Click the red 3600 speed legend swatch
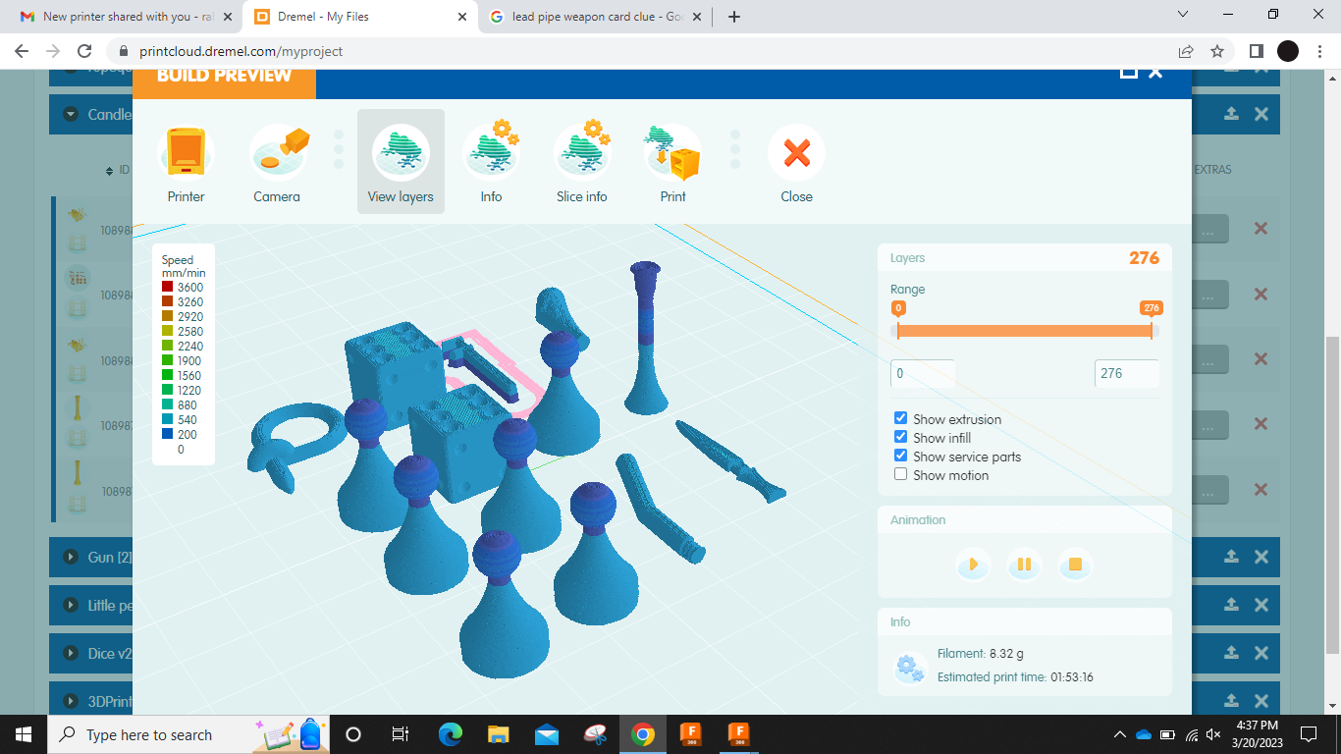1341x754 pixels. coord(168,288)
